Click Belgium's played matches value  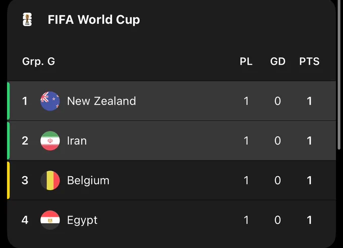tap(246, 180)
